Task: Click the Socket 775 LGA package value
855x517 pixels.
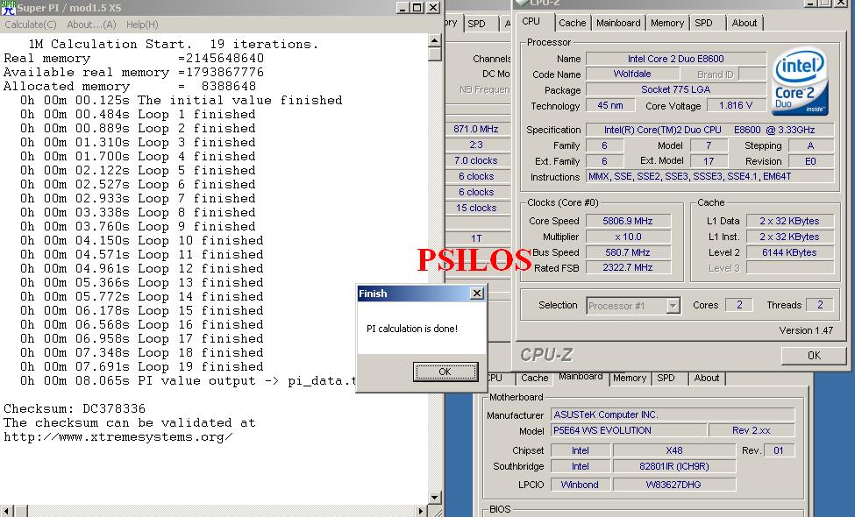Action: tap(675, 90)
